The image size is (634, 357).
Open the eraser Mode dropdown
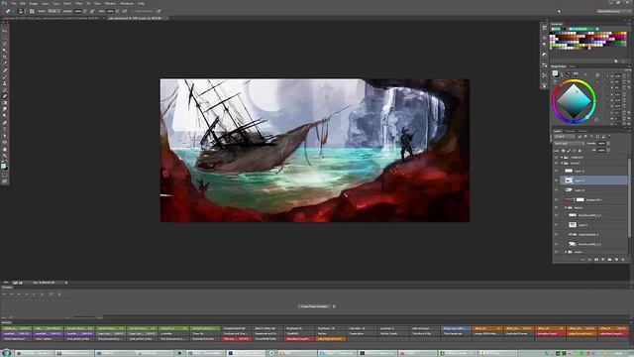(x=53, y=11)
